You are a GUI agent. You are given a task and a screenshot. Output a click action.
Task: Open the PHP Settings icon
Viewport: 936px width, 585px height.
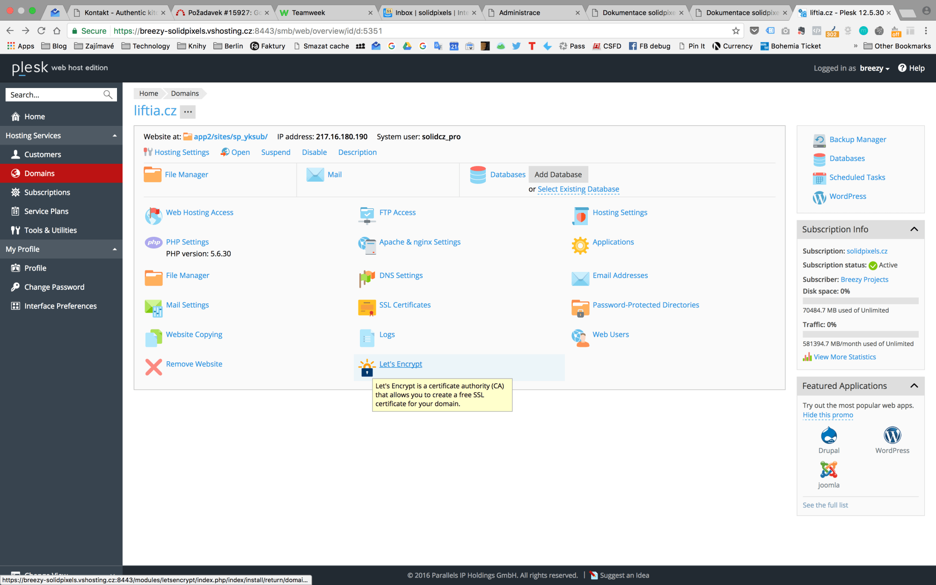coord(154,242)
